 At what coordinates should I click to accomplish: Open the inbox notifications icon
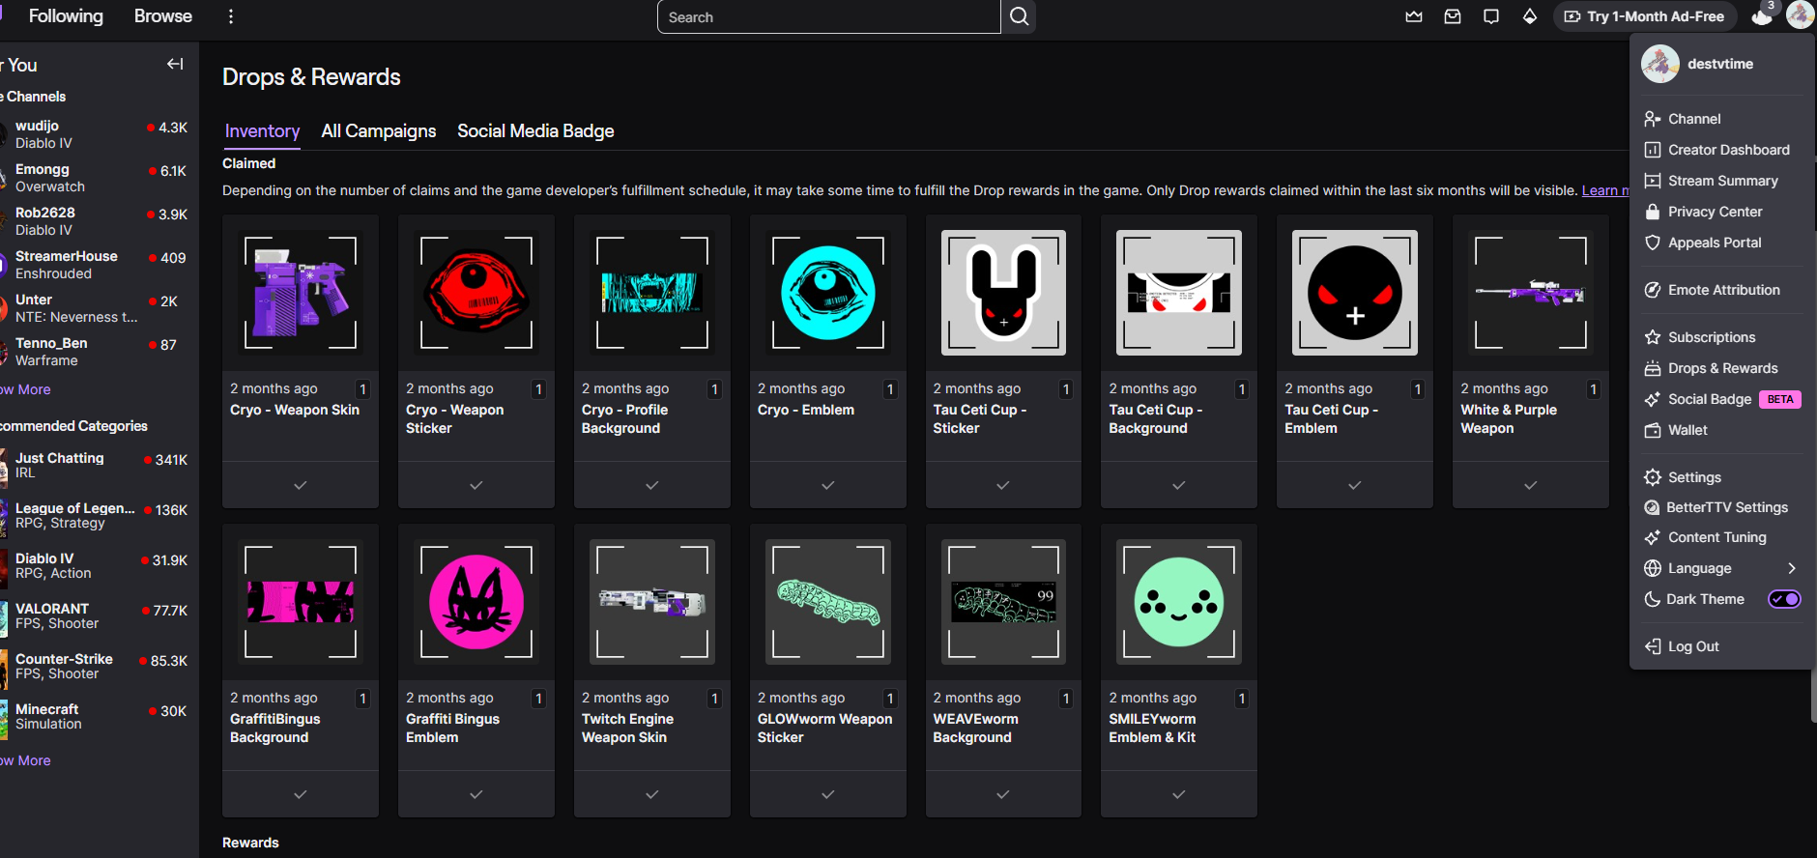1453,16
